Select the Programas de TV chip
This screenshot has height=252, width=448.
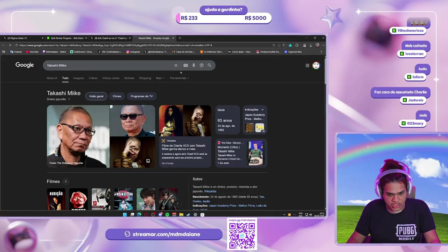pos(141,96)
